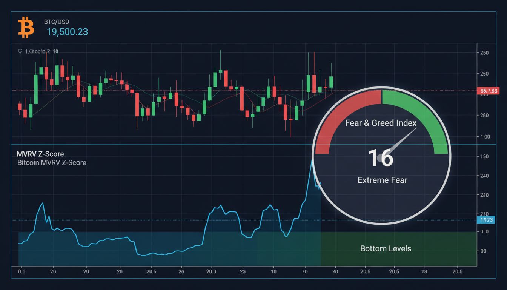Open the Fear & Greed Index title
Screen dimensions: 507x290
381,123
